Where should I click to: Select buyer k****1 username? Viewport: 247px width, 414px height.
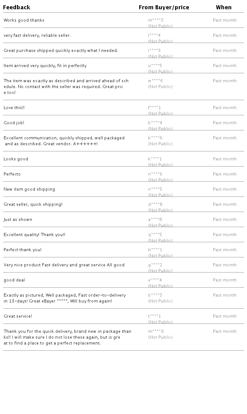(x=155, y=159)
